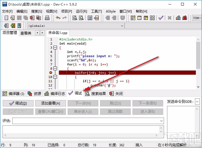Click the 跳过函数 button
Image resolution: width=202 pixels, height=148 pixels.
point(115,112)
